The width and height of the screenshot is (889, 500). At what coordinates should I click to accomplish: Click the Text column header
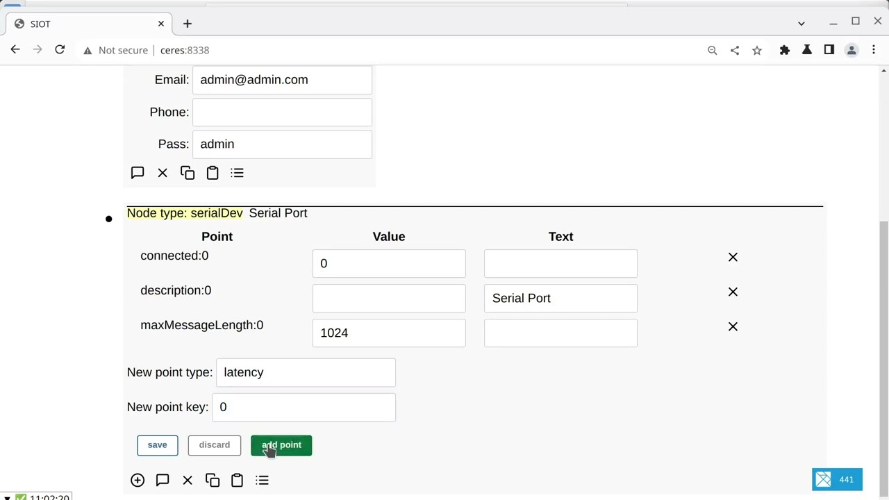tap(560, 237)
